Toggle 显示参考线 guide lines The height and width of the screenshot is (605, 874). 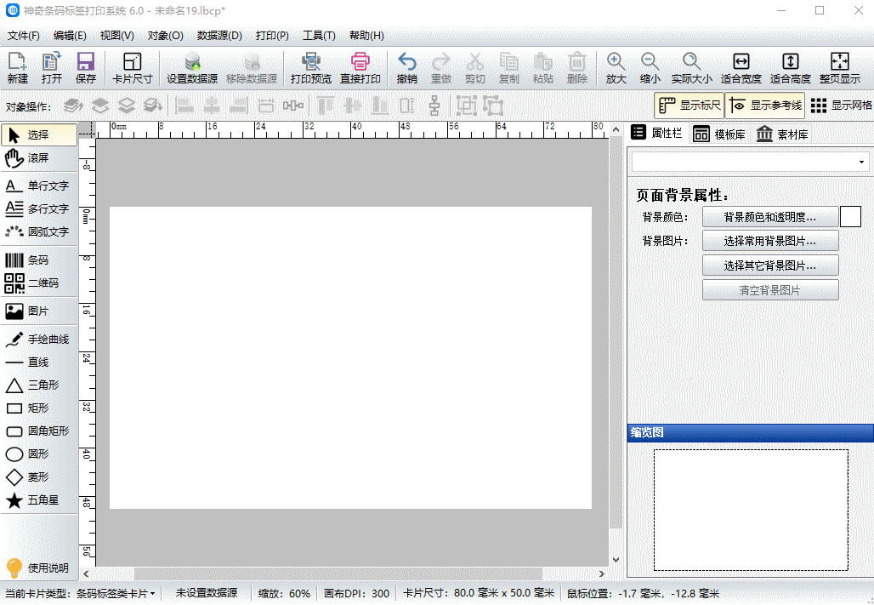(765, 105)
